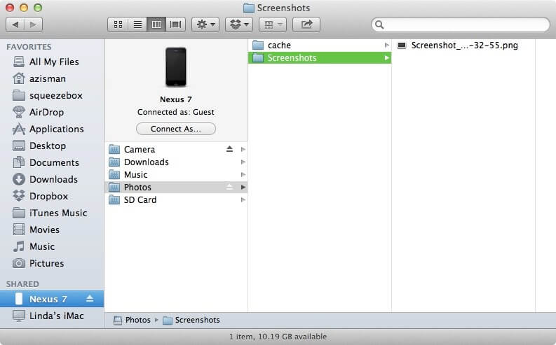Expand Camera folder arrow
This screenshot has height=345, width=556.
[x=243, y=149]
